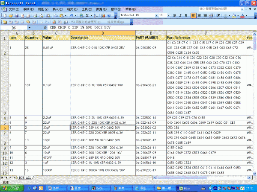
Task: Click cell with part number 06-210408-21
Action: [151, 85]
